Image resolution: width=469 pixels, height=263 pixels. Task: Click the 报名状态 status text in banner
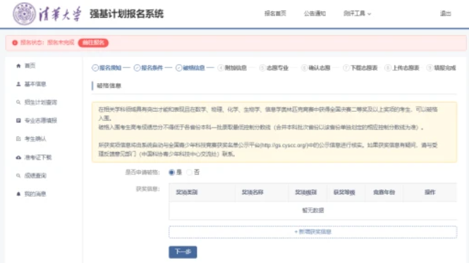coord(47,43)
